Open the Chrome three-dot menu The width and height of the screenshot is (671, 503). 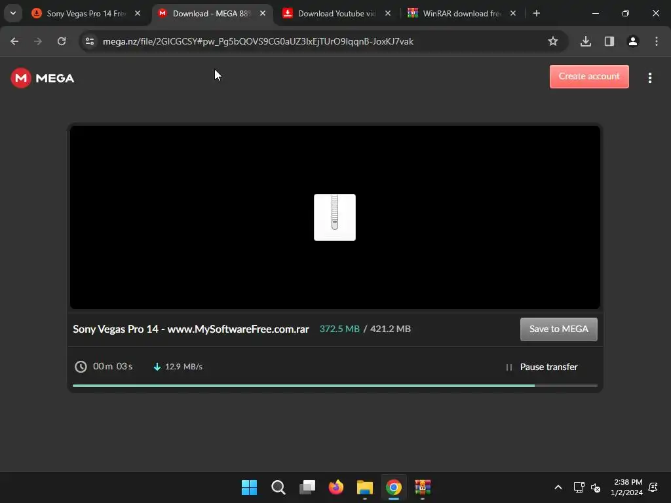click(657, 41)
